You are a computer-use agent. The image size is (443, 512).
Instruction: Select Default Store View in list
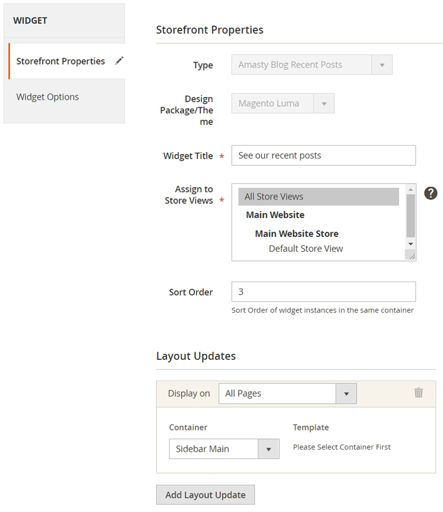[306, 249]
